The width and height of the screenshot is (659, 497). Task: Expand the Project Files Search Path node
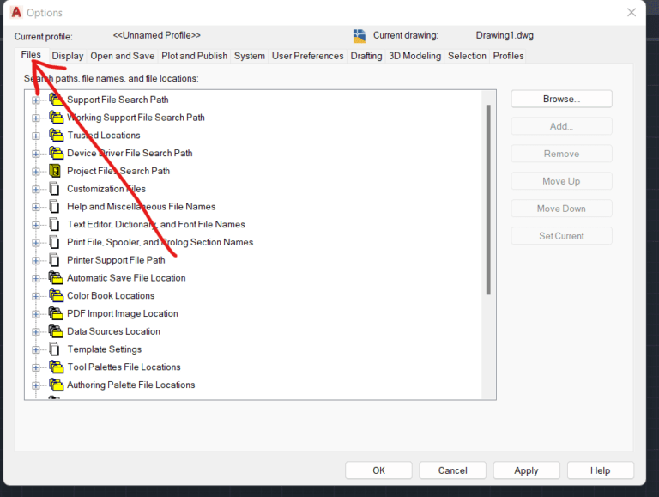point(36,172)
